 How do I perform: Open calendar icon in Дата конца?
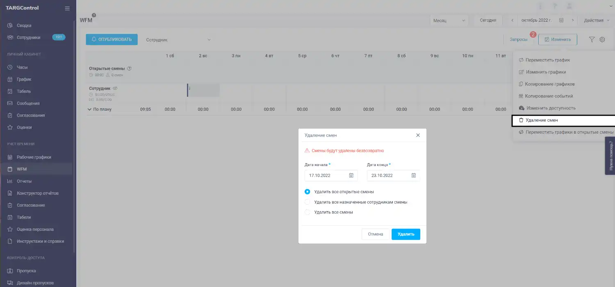tap(414, 175)
